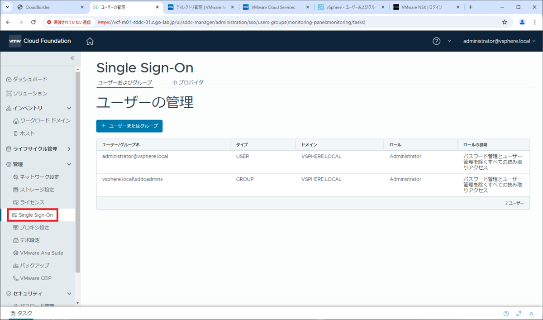The width and height of the screenshot is (543, 320).
Task: Click 保護されていない通信 security warning
Action: 69,22
